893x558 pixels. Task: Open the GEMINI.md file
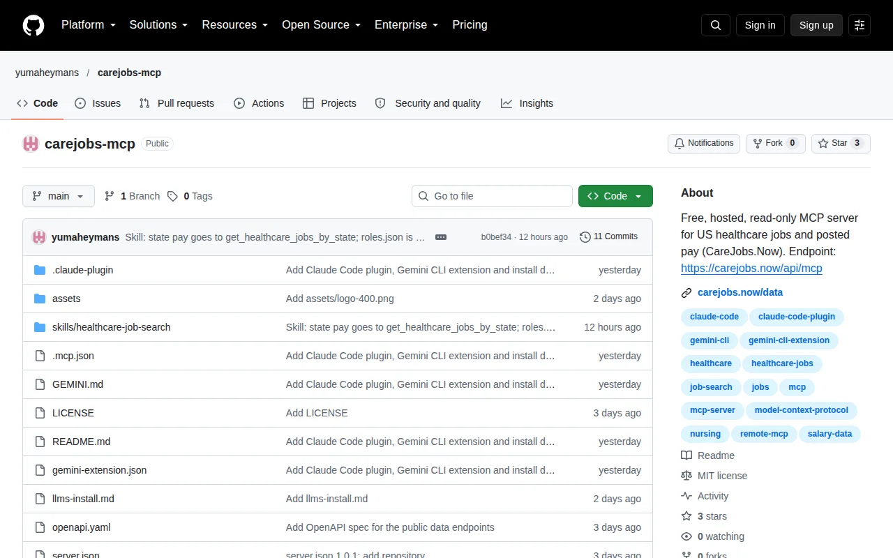(x=77, y=384)
